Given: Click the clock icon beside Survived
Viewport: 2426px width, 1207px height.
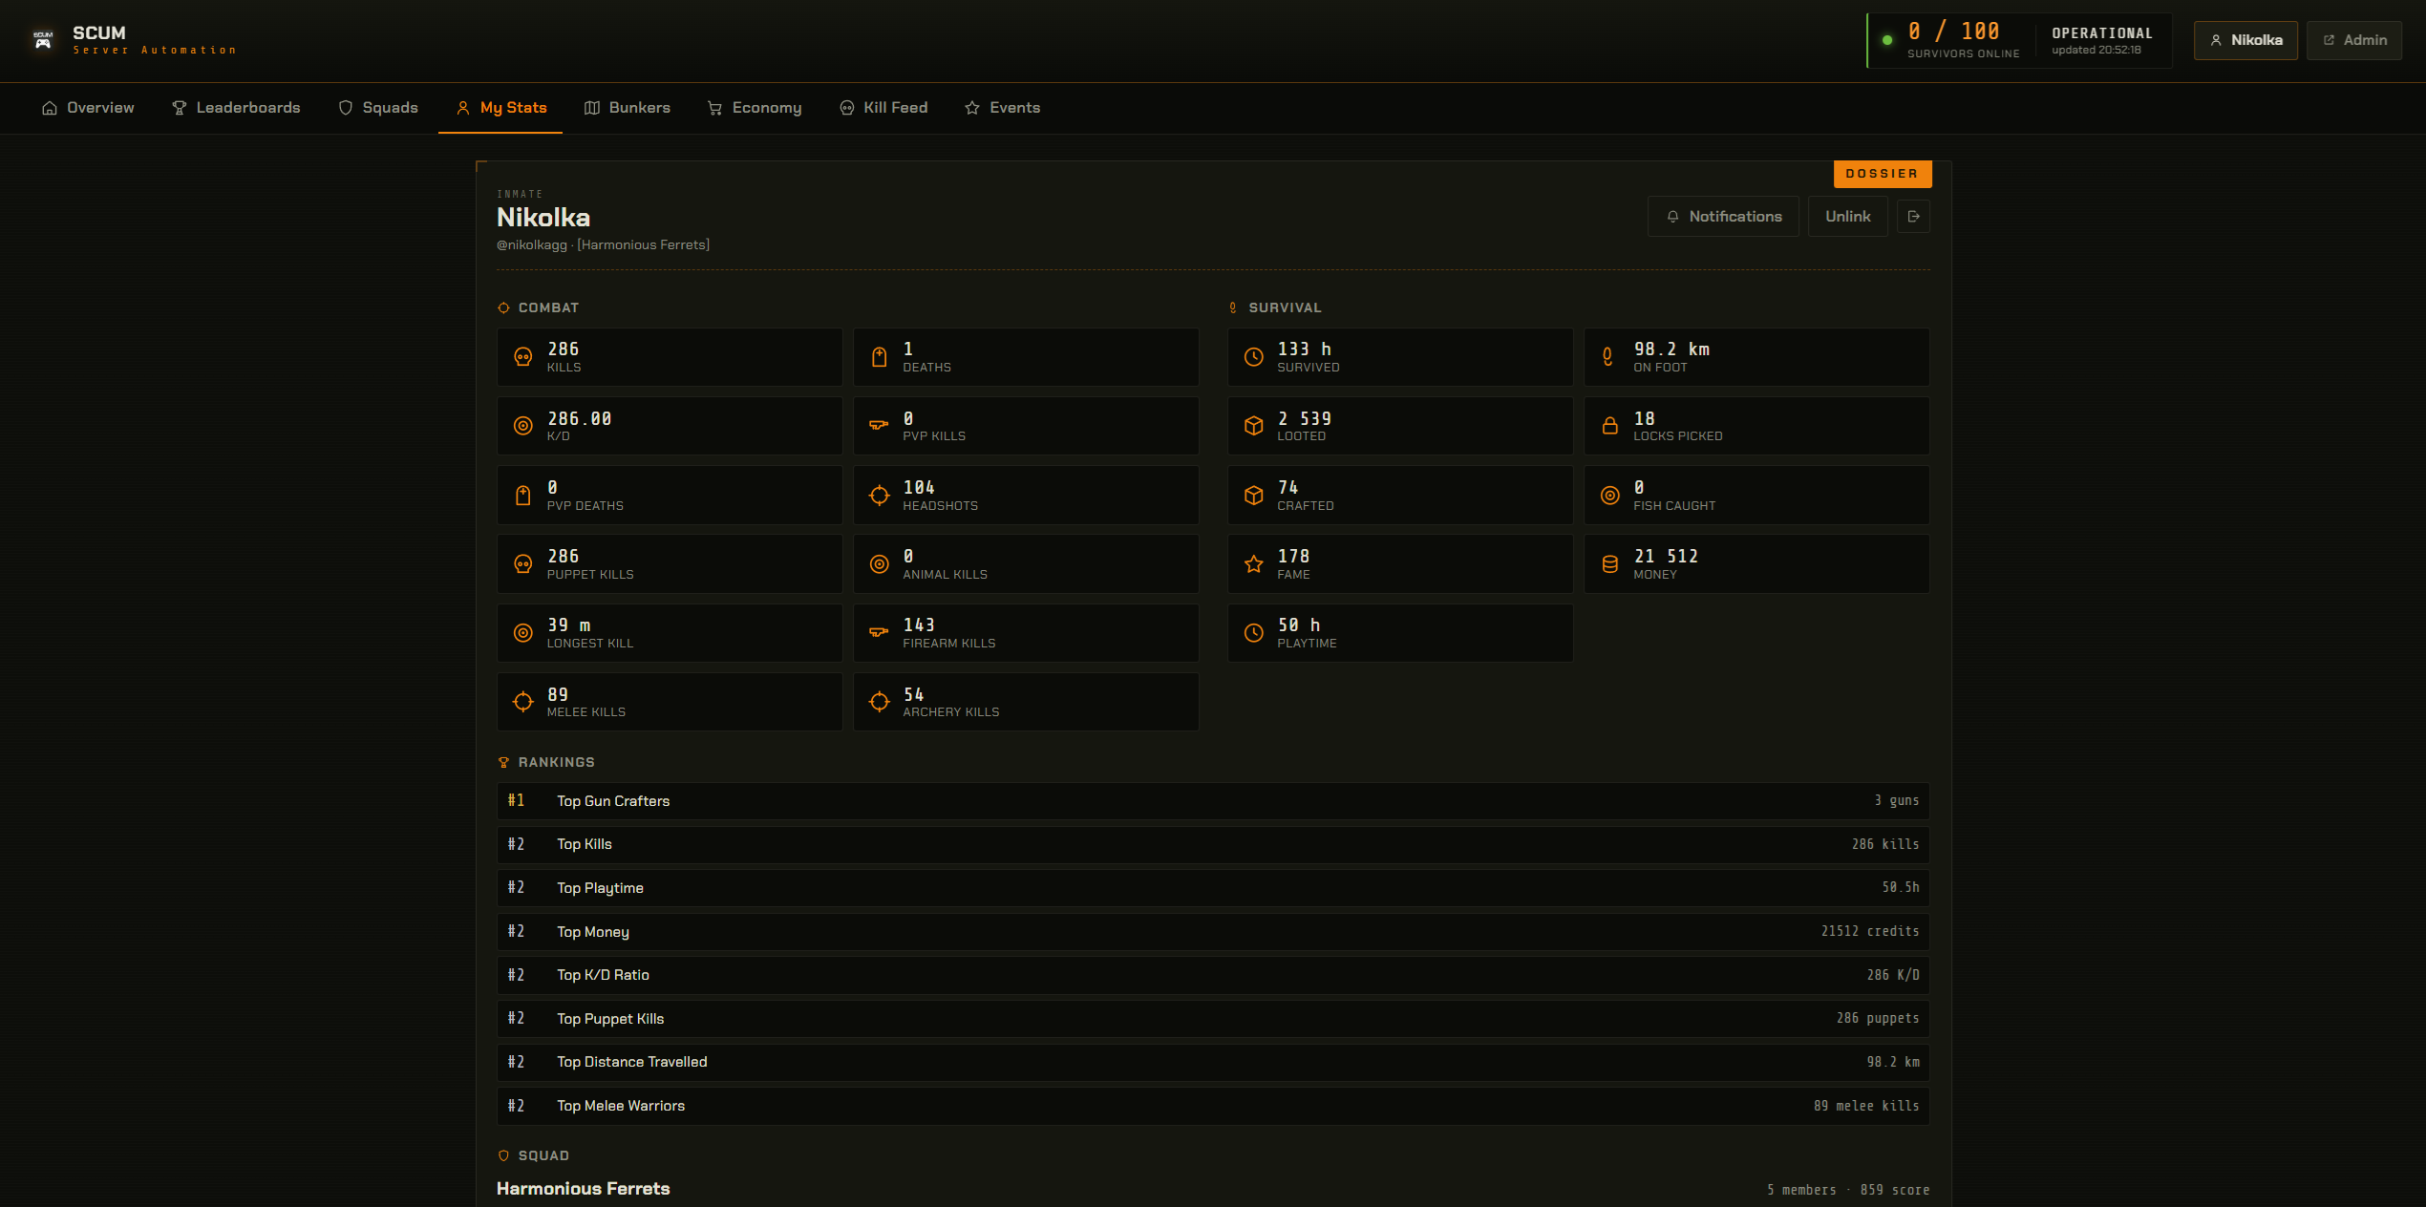Looking at the screenshot, I should 1254,357.
